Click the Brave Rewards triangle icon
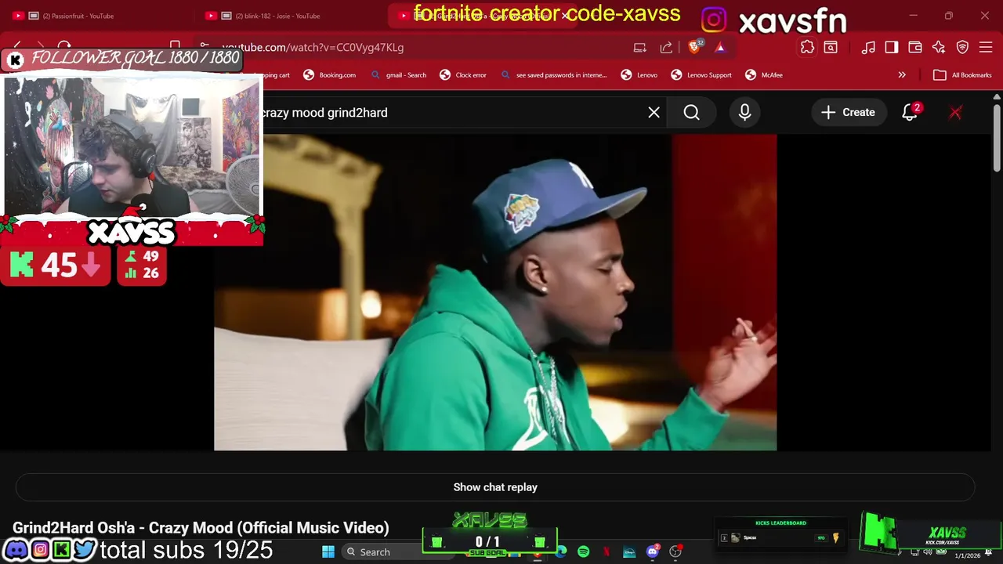 click(x=720, y=47)
